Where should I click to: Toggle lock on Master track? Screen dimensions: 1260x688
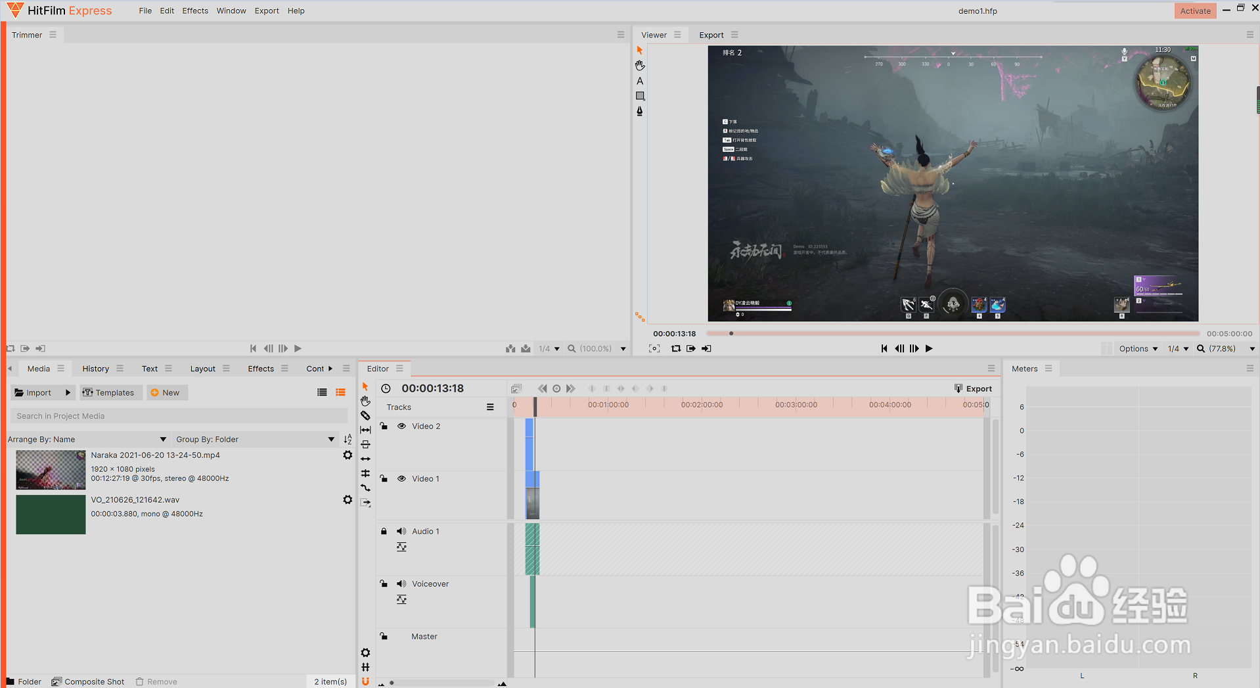(x=384, y=636)
